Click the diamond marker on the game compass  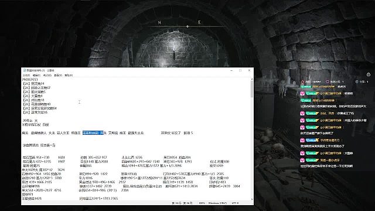click(x=187, y=26)
